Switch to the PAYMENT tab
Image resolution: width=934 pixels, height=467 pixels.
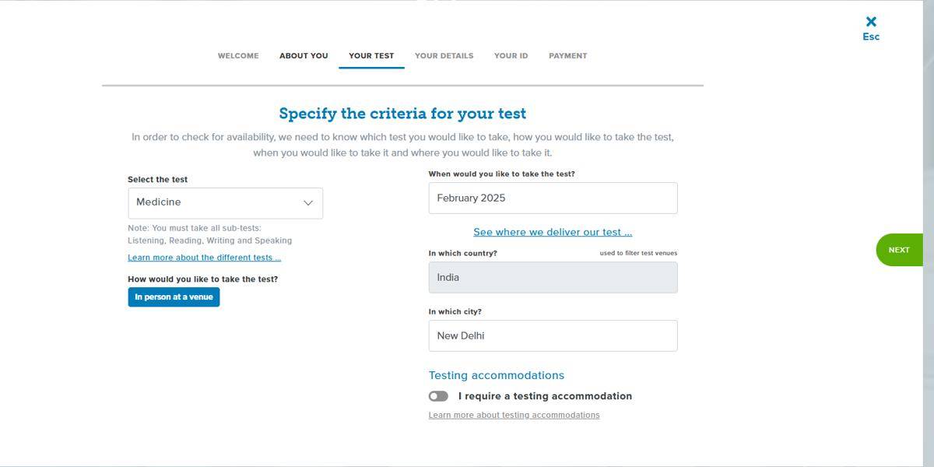(567, 55)
